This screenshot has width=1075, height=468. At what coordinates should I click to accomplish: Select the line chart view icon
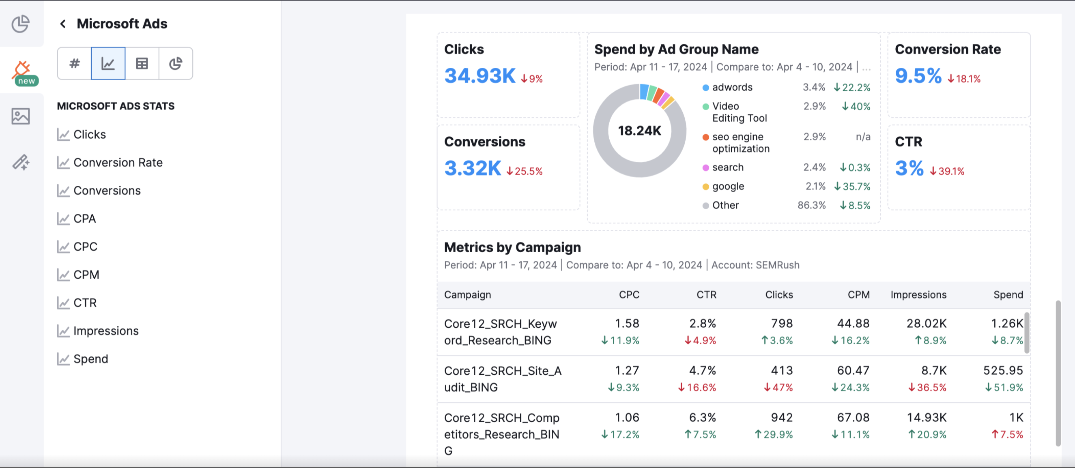[108, 63]
